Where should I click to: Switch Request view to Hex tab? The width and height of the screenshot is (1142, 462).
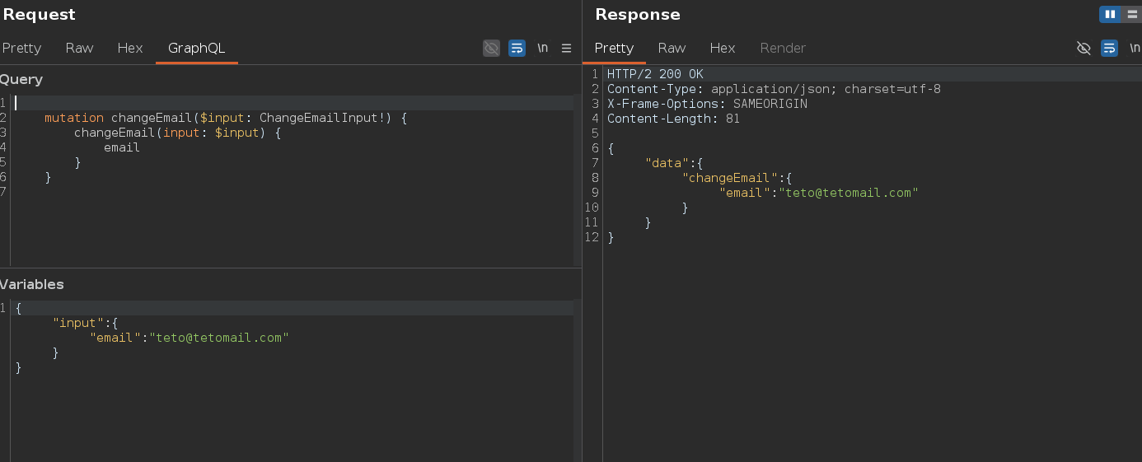(x=130, y=48)
